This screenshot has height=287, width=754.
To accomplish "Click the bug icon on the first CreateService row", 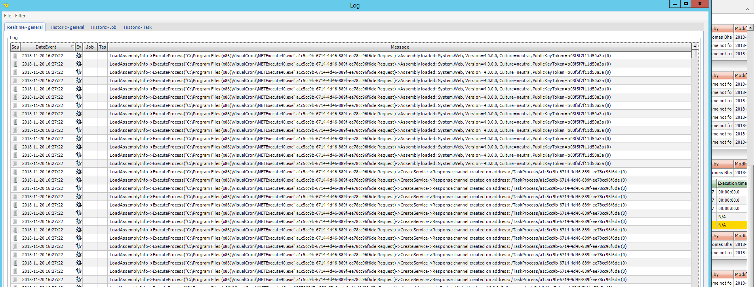I will (x=78, y=172).
